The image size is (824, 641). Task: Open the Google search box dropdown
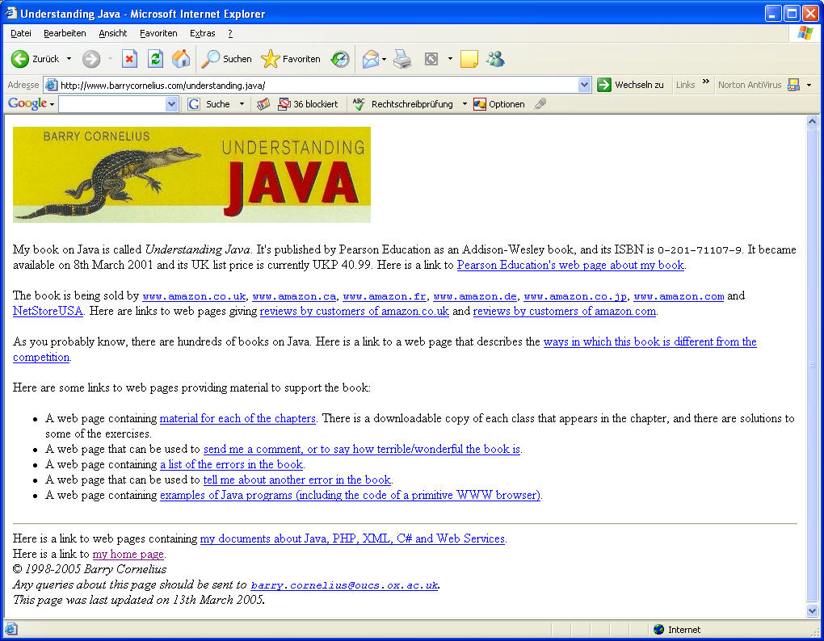[x=171, y=104]
